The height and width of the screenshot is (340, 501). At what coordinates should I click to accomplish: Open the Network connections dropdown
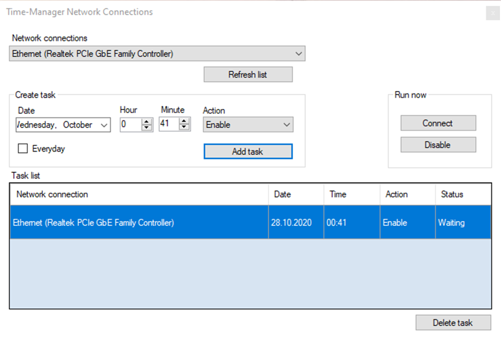pos(298,54)
